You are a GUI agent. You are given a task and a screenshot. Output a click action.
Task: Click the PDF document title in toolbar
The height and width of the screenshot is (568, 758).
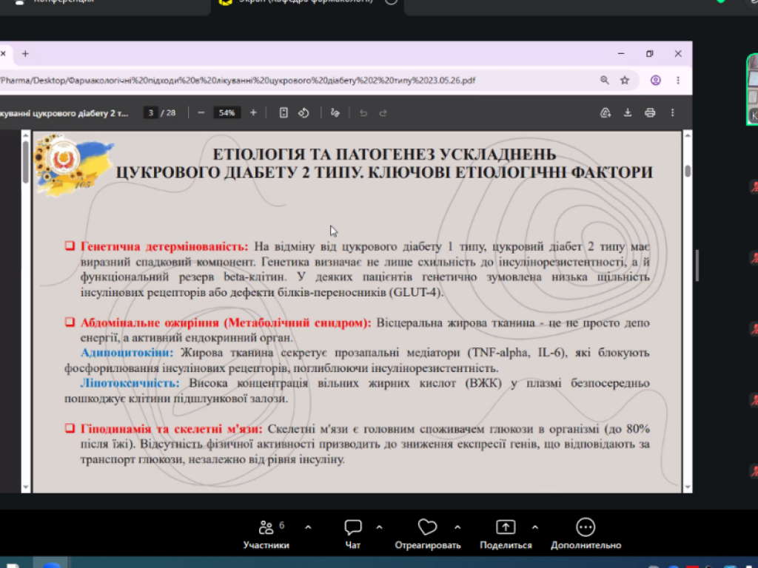point(64,113)
